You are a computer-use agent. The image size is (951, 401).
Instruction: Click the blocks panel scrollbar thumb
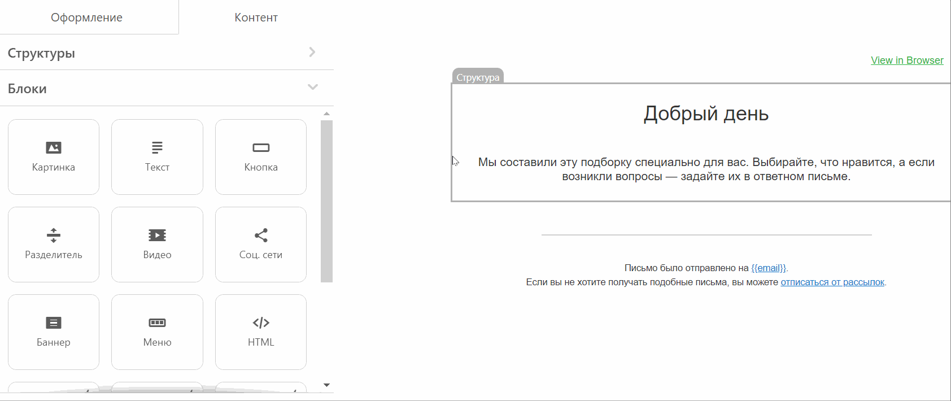pos(326,200)
